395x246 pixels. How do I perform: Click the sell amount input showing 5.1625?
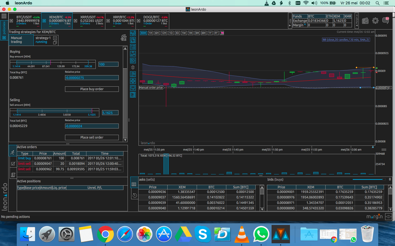pyautogui.click(x=110, y=113)
